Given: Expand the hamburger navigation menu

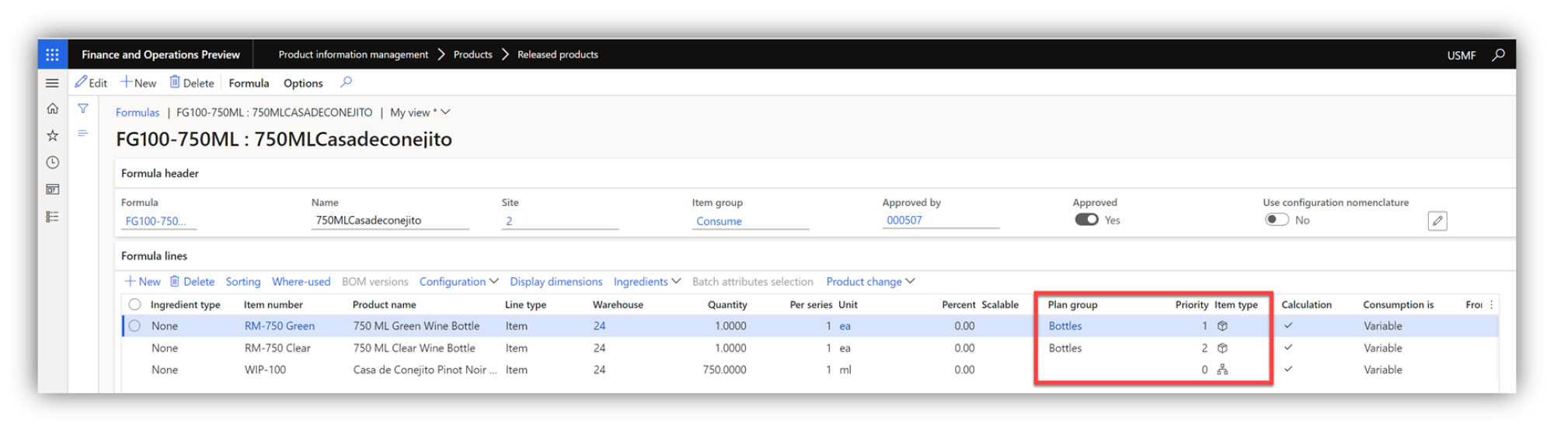Looking at the screenshot, I should pos(52,83).
